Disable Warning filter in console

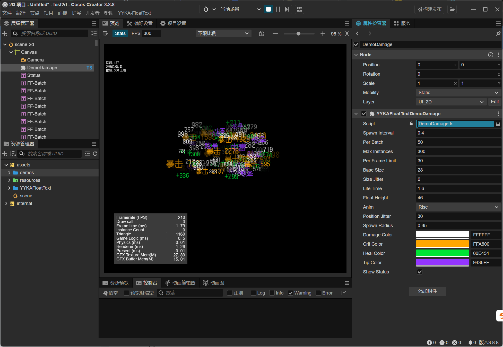pos(290,293)
